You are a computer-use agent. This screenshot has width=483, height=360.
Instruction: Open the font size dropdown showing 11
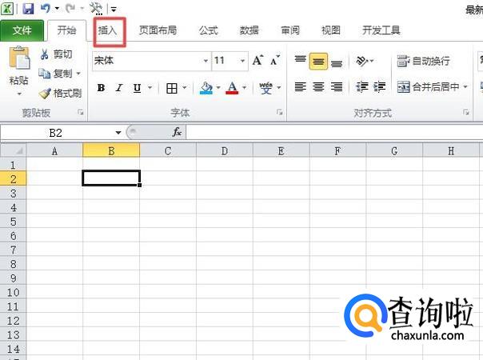[243, 61]
